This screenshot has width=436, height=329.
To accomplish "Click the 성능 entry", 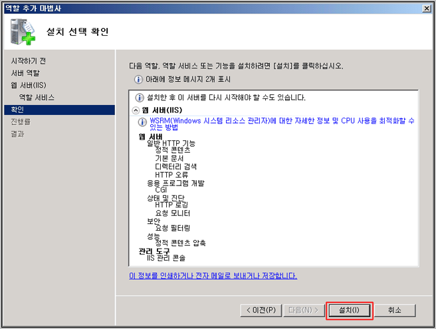I will coord(154,237).
